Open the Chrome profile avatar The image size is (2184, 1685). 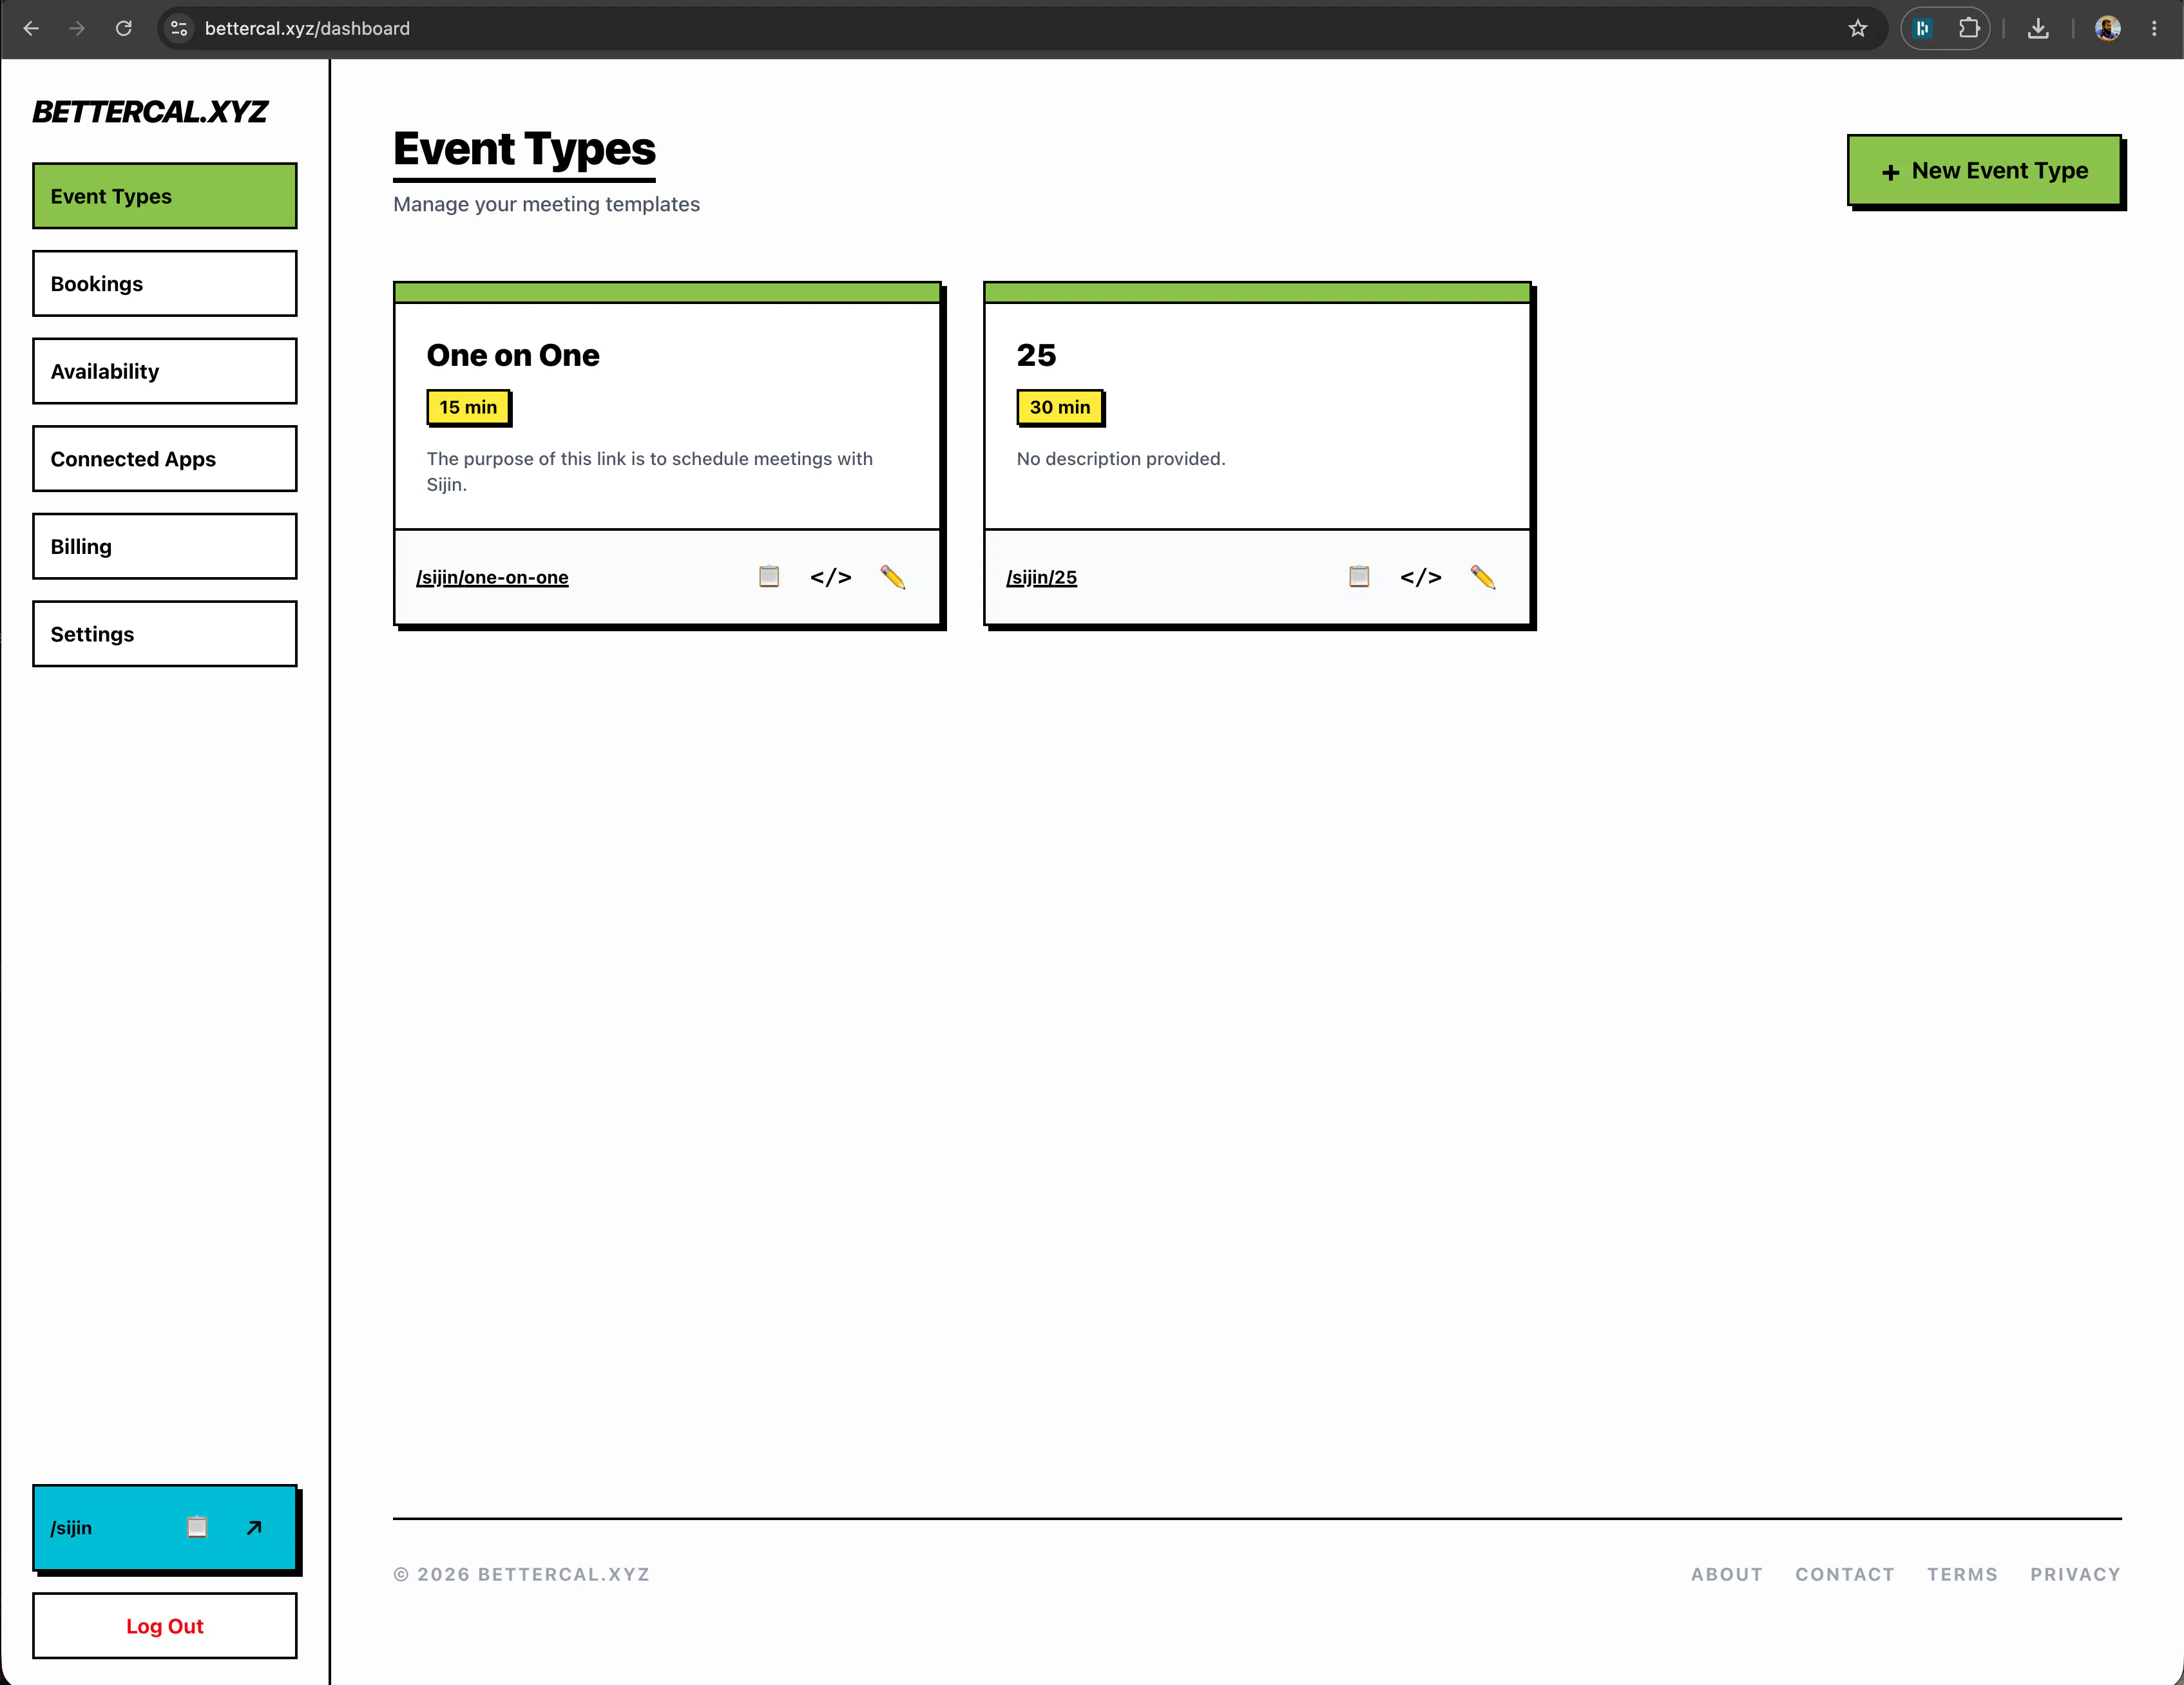[x=2108, y=28]
